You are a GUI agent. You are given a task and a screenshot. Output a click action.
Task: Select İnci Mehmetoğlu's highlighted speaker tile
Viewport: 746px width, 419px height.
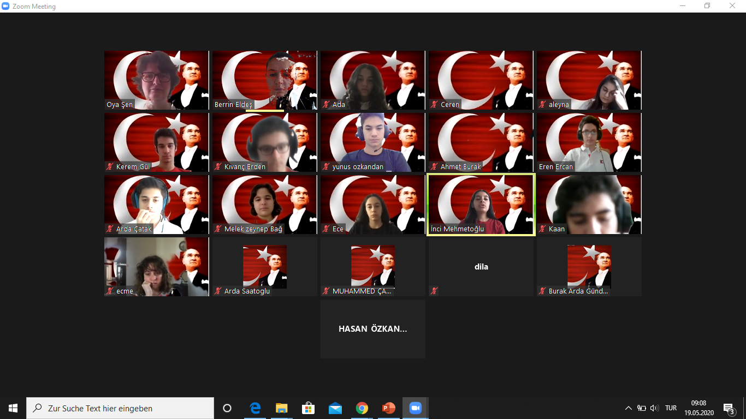pos(481,205)
